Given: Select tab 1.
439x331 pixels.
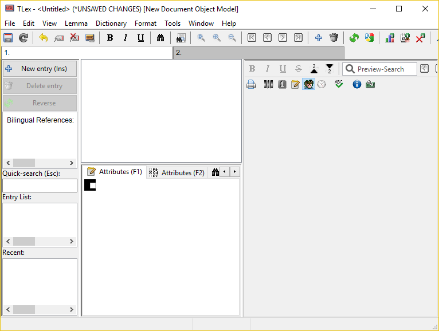Looking at the screenshot, I should coord(87,53).
